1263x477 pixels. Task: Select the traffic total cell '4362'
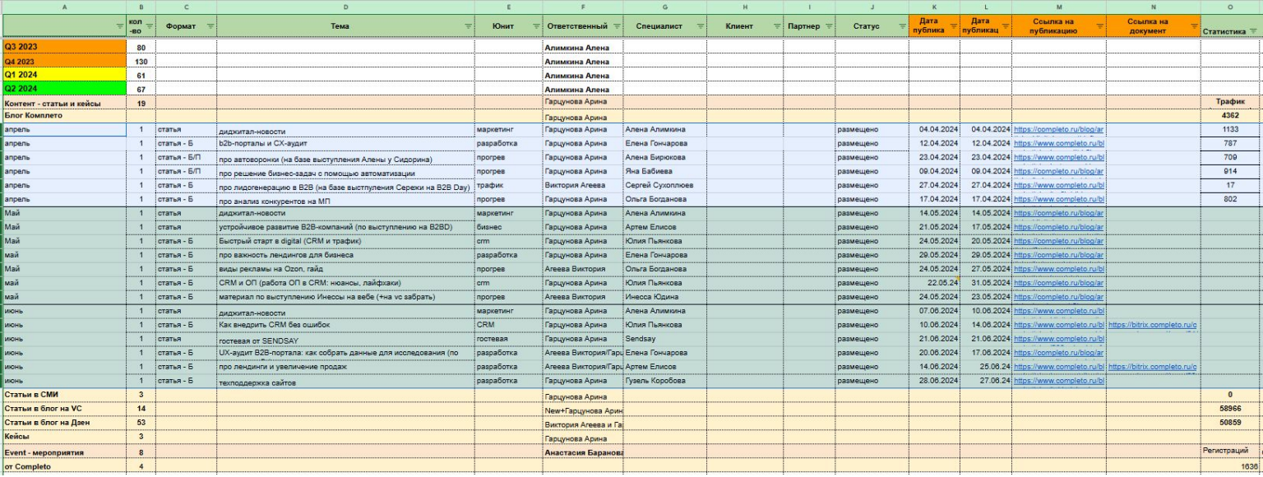tap(1231, 116)
